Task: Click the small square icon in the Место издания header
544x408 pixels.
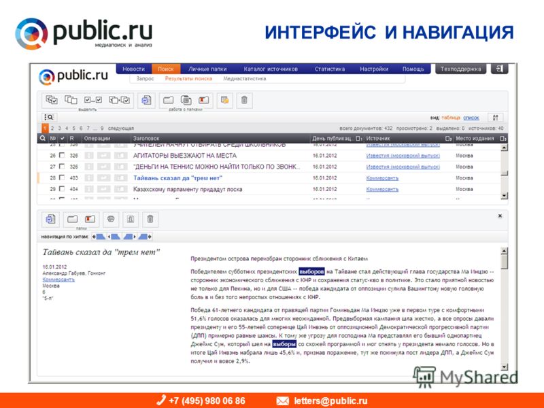Action: click(x=503, y=139)
